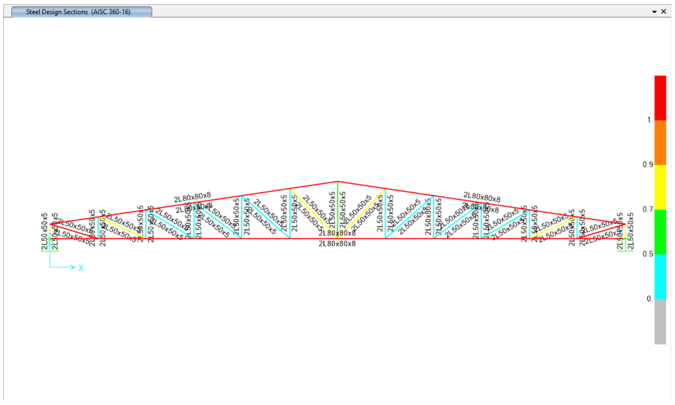Image resolution: width=675 pixels, height=405 pixels.
Task: Click yellow swatch in stress ratio legend
Action: [660, 187]
